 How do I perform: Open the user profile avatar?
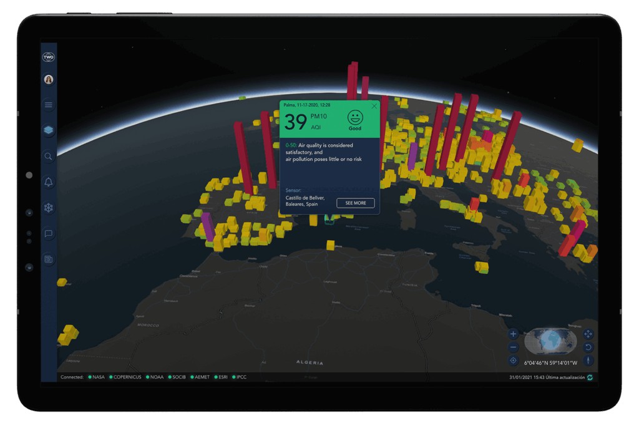coord(49,79)
